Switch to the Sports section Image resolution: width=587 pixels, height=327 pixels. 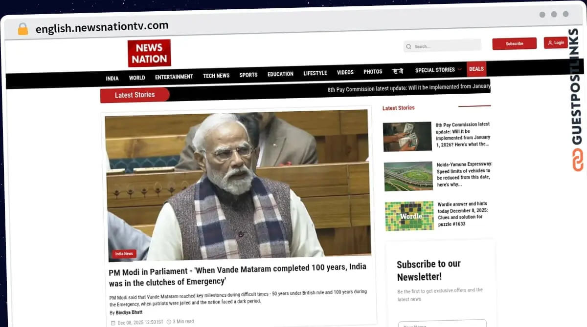(248, 74)
